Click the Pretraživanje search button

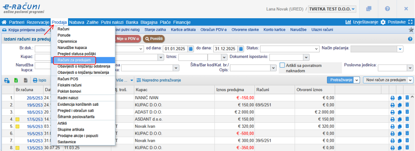click(340, 80)
